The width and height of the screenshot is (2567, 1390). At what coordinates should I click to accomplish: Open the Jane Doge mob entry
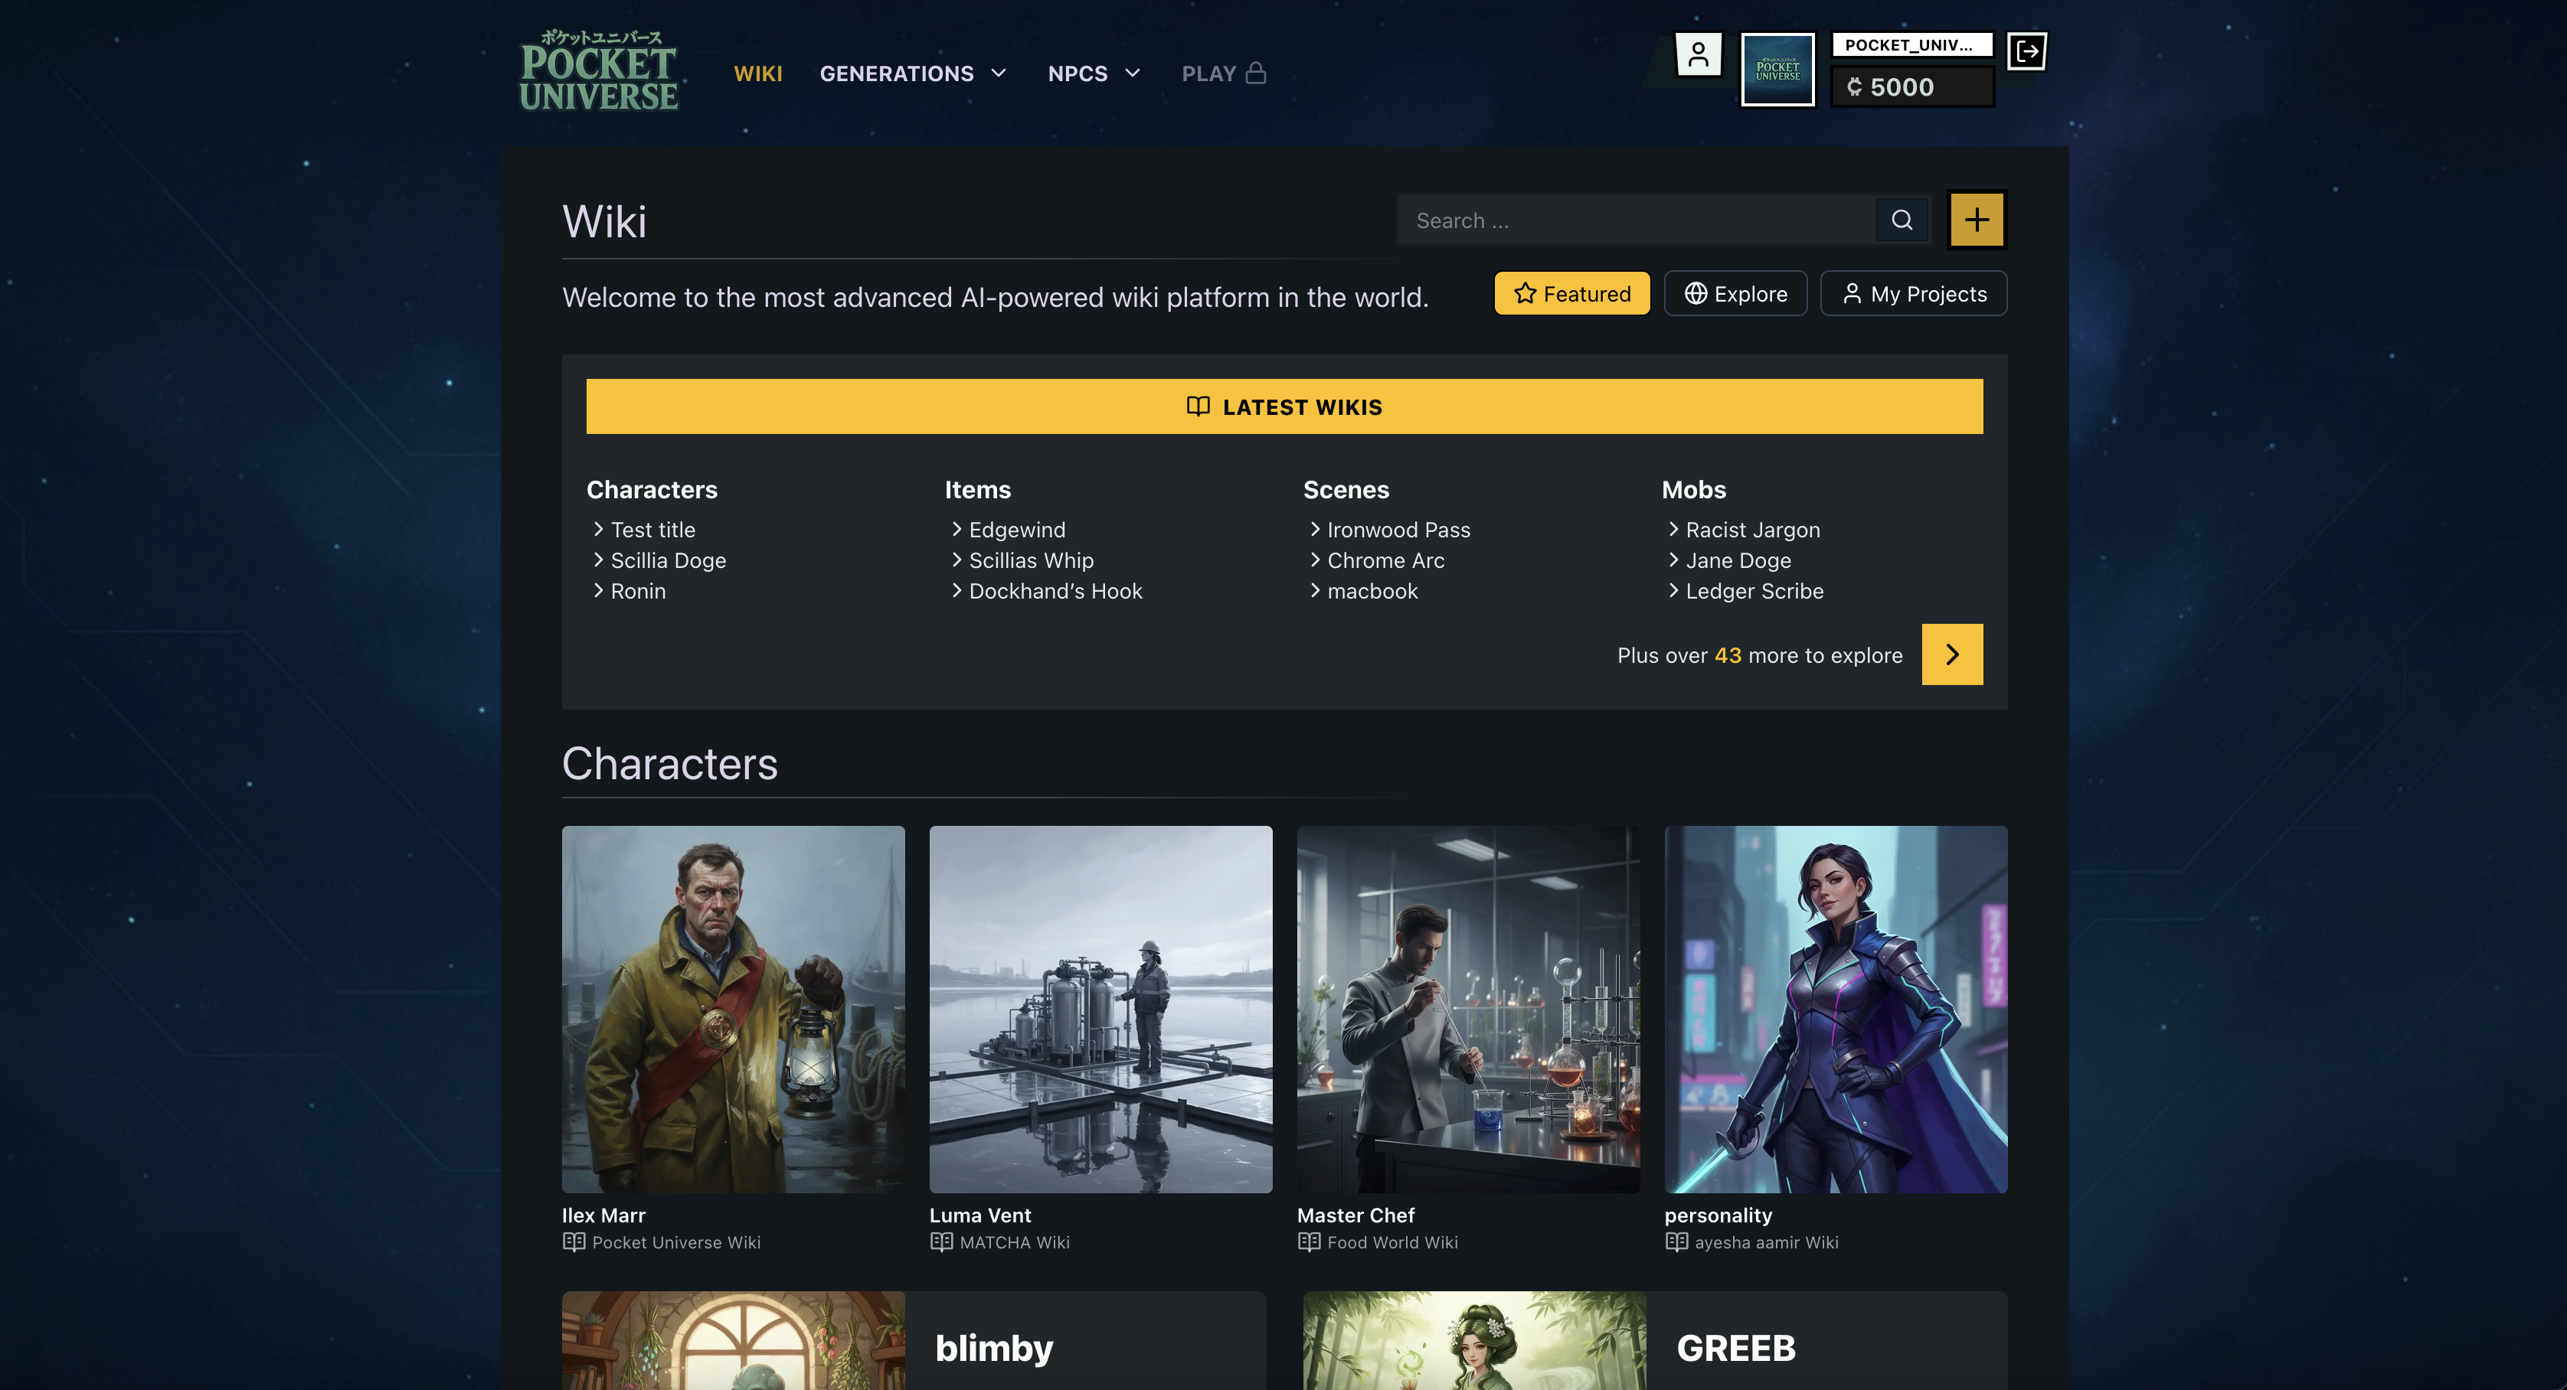coord(1738,560)
